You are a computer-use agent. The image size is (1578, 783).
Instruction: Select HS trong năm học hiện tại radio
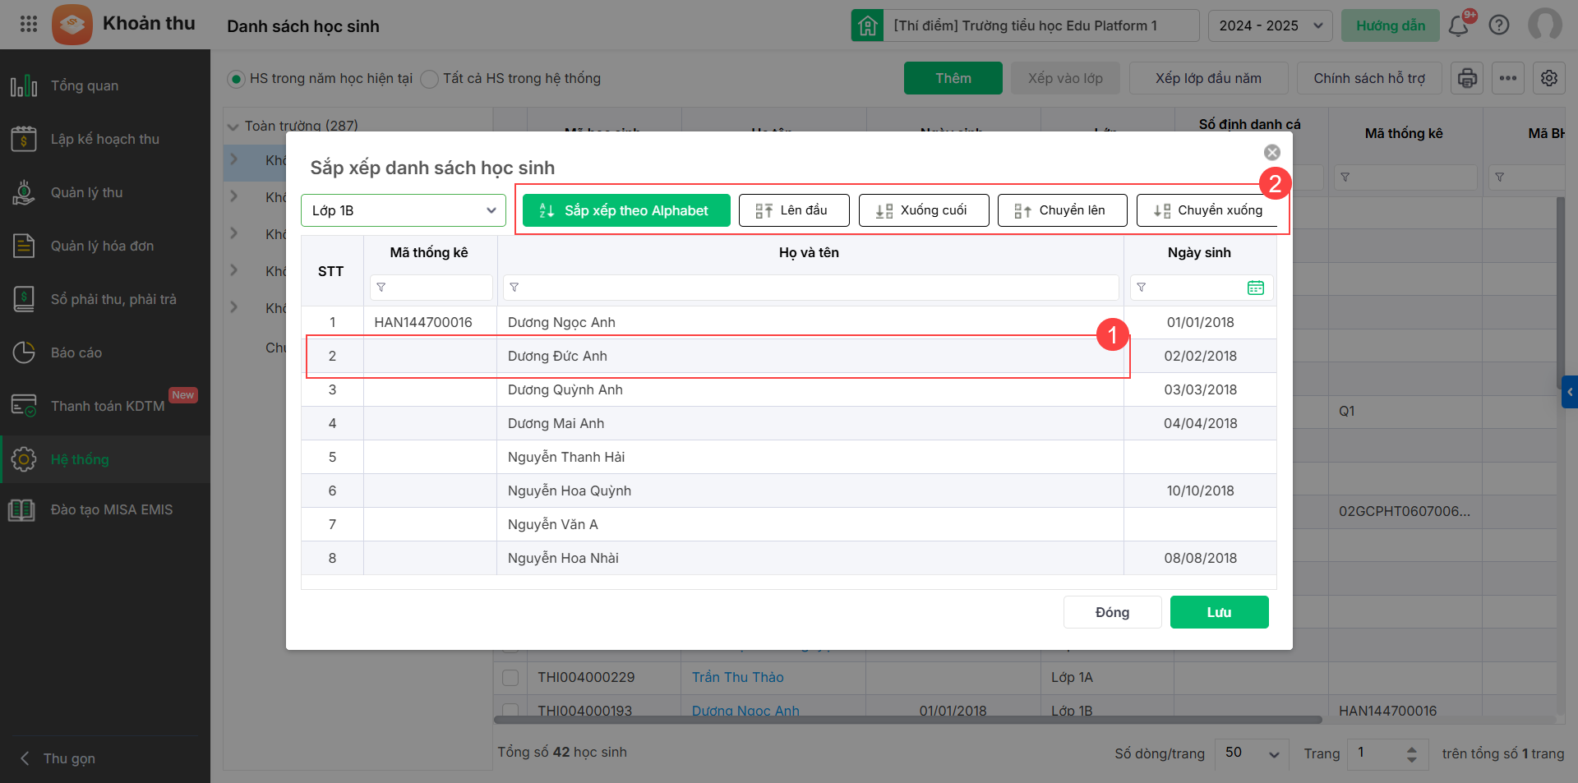pos(237,79)
